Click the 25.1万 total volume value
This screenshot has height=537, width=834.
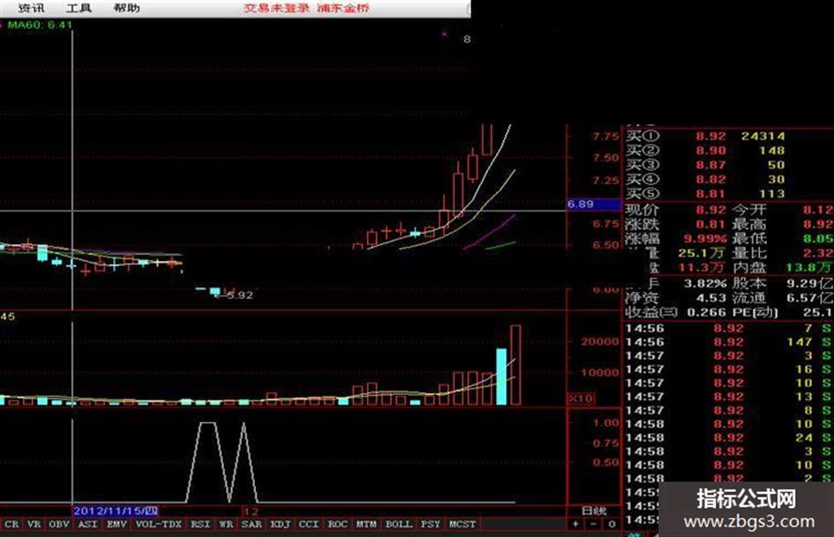click(702, 253)
